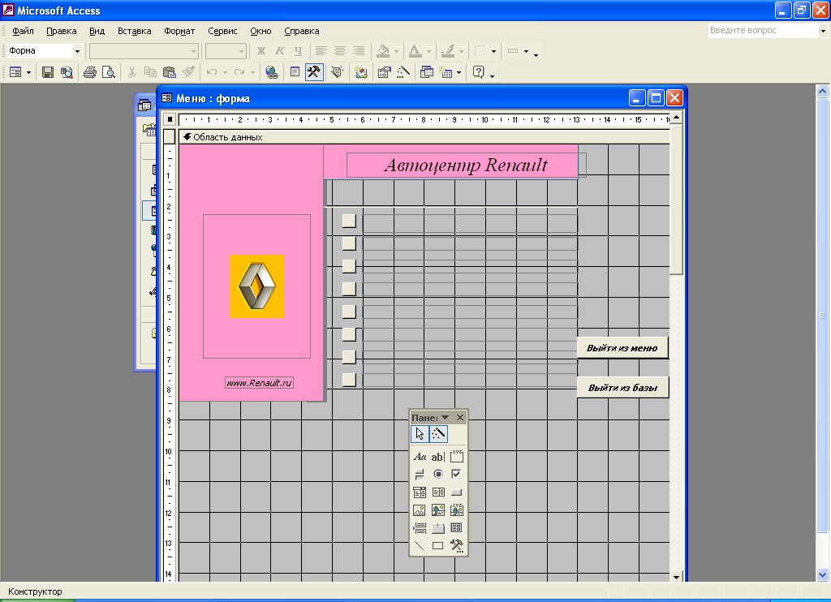The image size is (831, 602).
Task: Toggle Bold (Ж) formatting
Action: 261,51
